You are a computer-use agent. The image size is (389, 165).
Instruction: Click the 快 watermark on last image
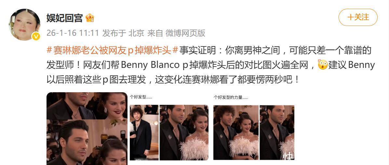tap(288, 156)
